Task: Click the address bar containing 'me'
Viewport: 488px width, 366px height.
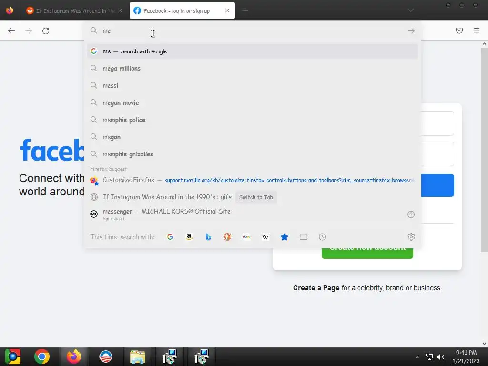Action: click(x=252, y=31)
